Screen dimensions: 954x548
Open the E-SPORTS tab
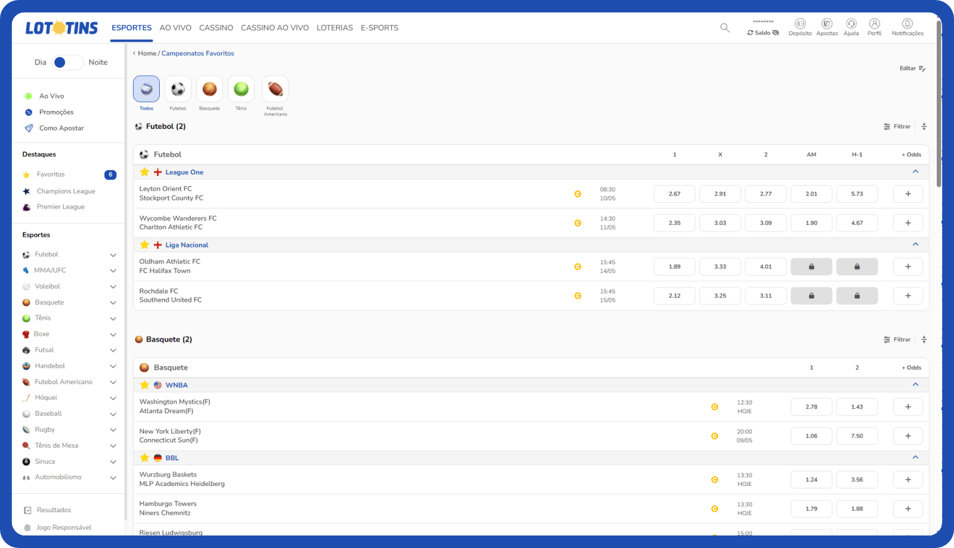pos(379,27)
